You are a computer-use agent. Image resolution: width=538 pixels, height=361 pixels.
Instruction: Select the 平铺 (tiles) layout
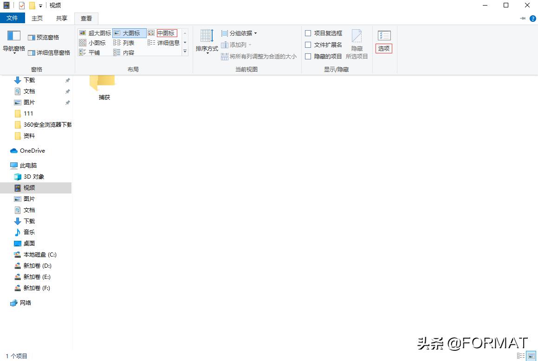(93, 52)
